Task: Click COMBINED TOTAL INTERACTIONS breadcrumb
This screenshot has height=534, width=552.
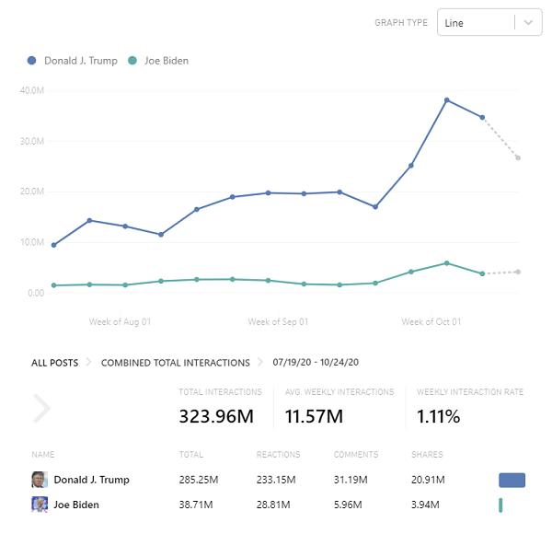Action: (x=176, y=363)
